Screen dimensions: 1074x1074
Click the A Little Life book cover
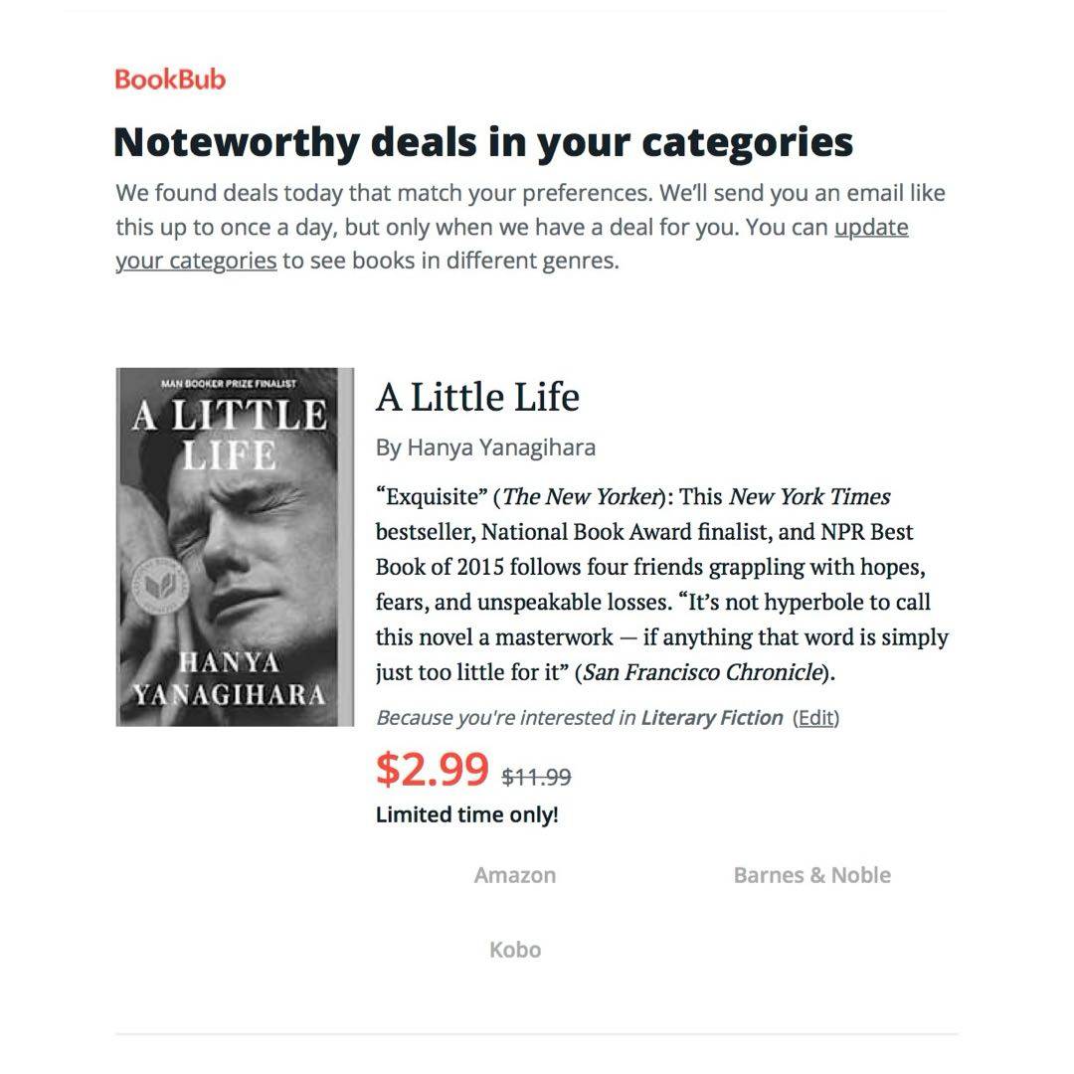(x=235, y=547)
